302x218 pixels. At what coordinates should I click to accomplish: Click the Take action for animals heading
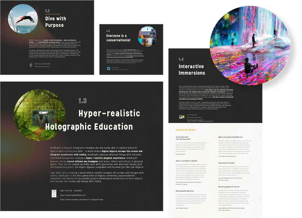point(226,163)
